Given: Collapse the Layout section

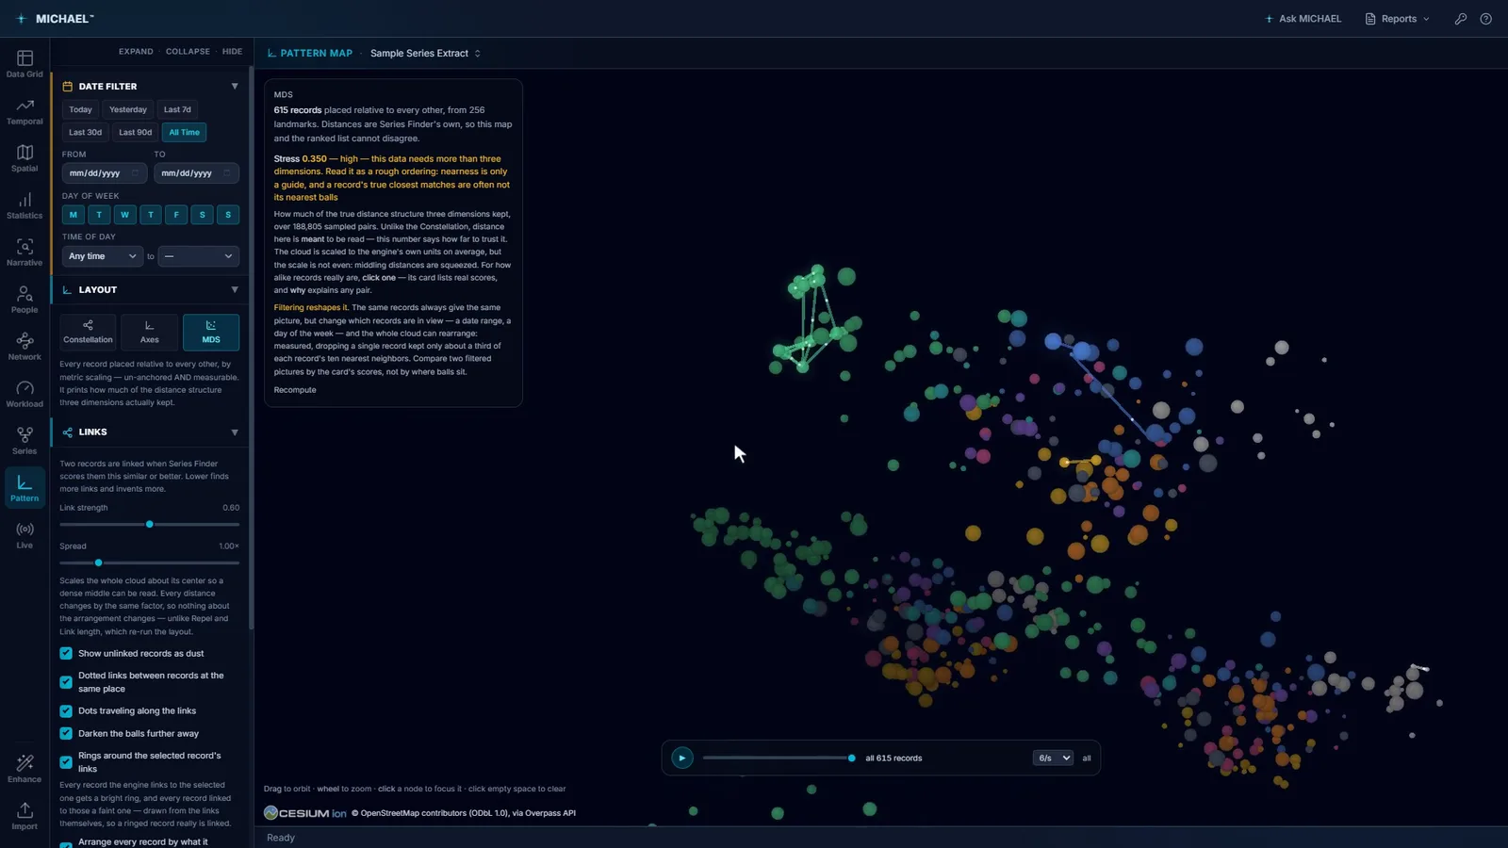Looking at the screenshot, I should (x=235, y=289).
